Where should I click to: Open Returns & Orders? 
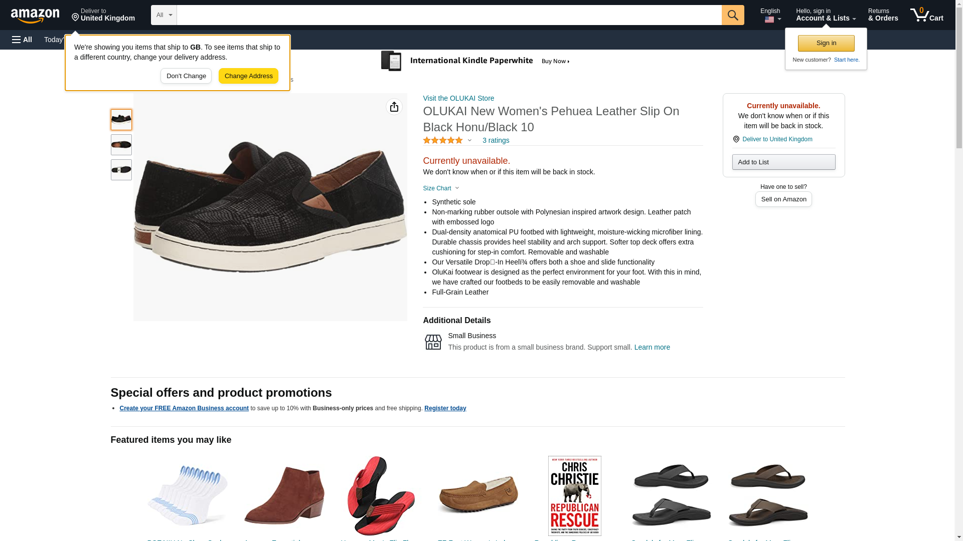pyautogui.click(x=883, y=15)
